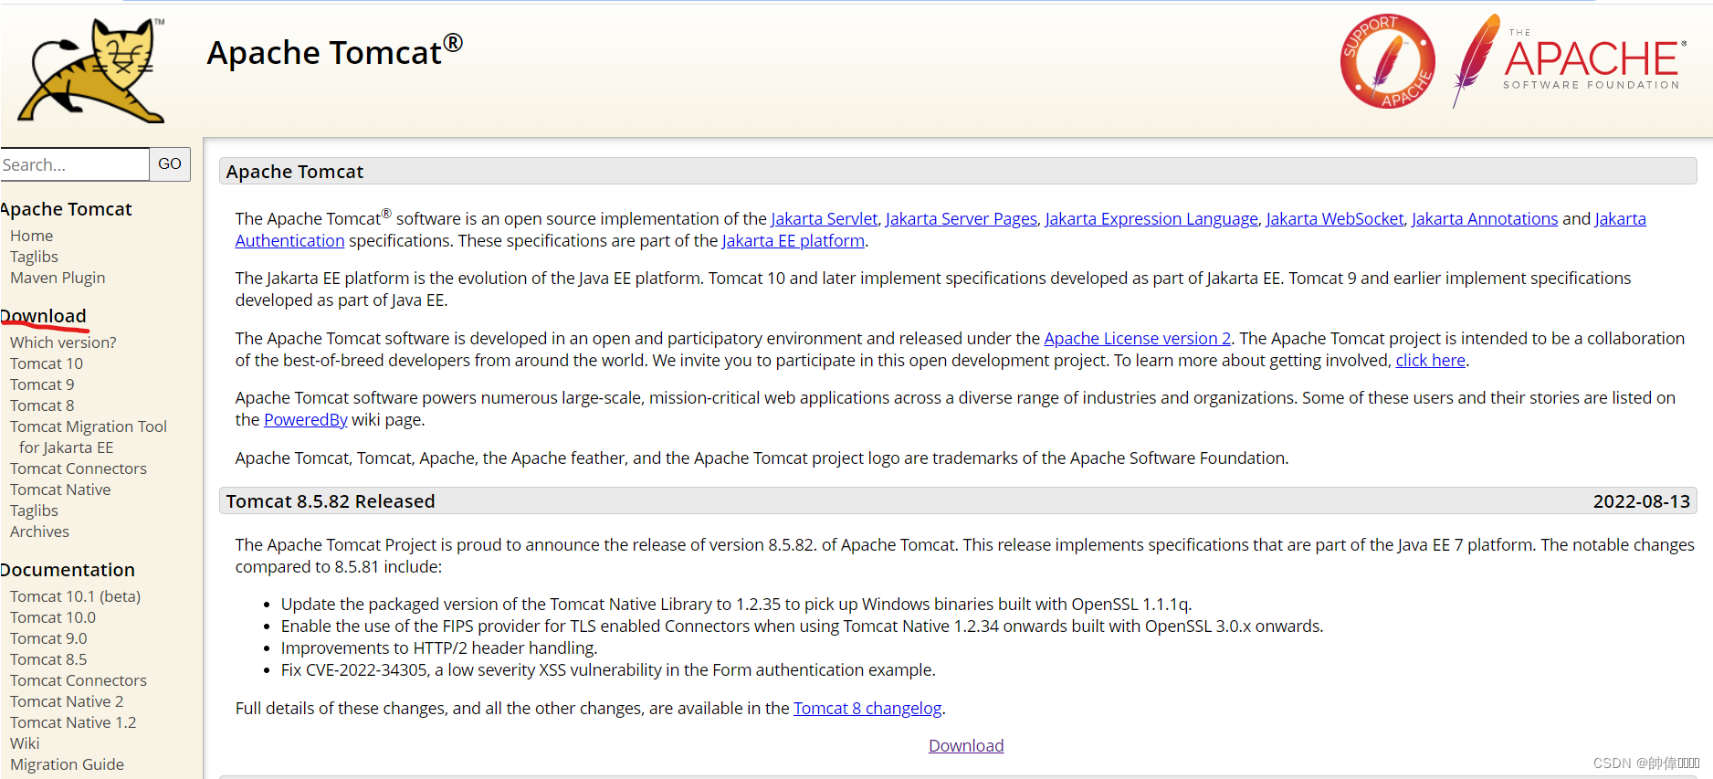
Task: Open Tomcat Native download link
Action: point(60,490)
